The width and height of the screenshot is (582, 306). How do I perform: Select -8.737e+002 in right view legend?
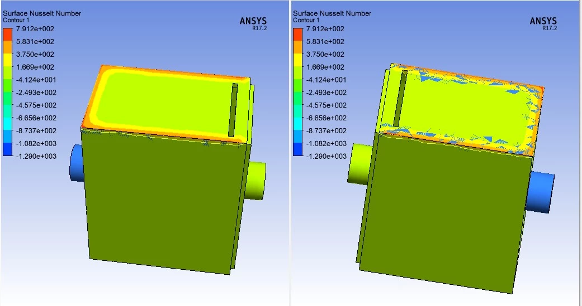(325, 130)
